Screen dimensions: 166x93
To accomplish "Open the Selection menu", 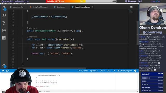I will pos(8,4).
